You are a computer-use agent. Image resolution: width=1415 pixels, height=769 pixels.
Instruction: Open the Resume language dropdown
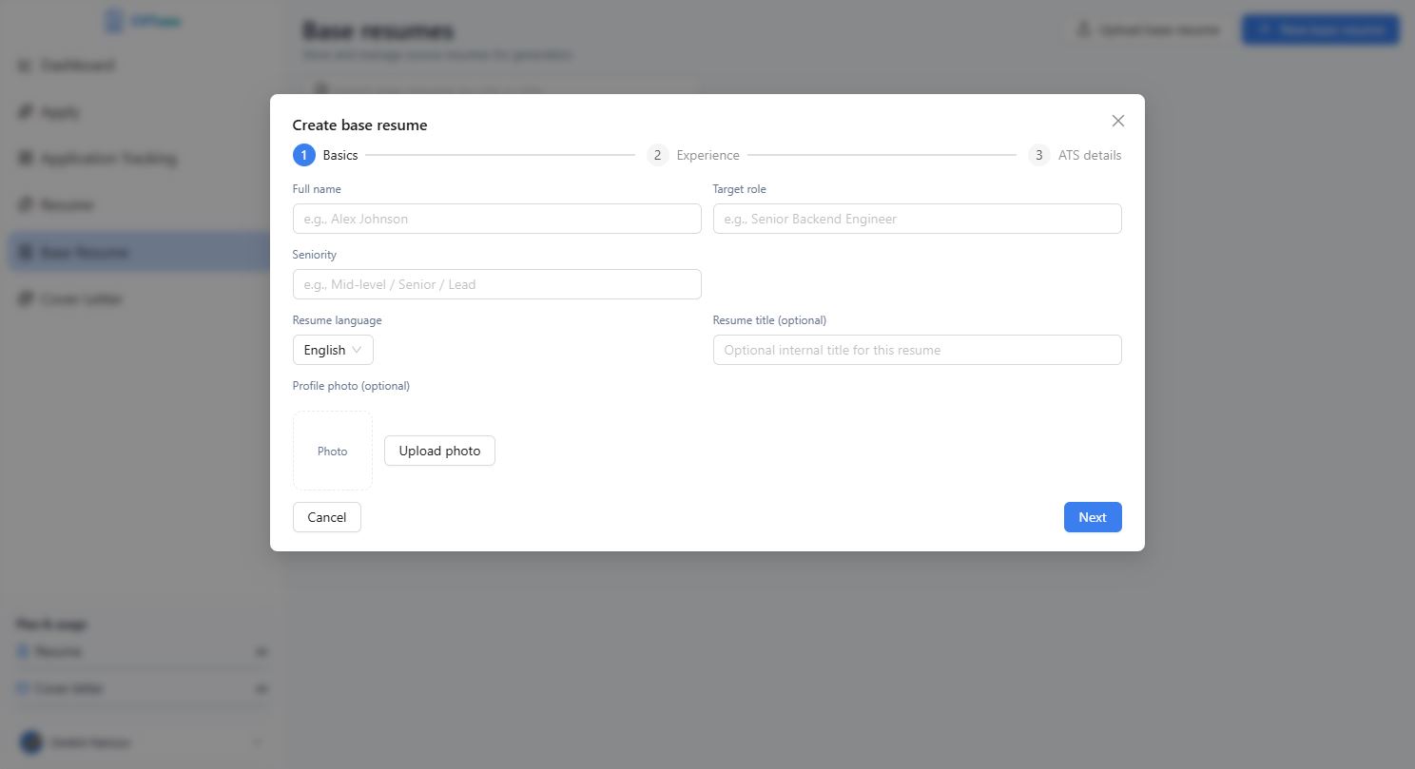click(x=333, y=350)
